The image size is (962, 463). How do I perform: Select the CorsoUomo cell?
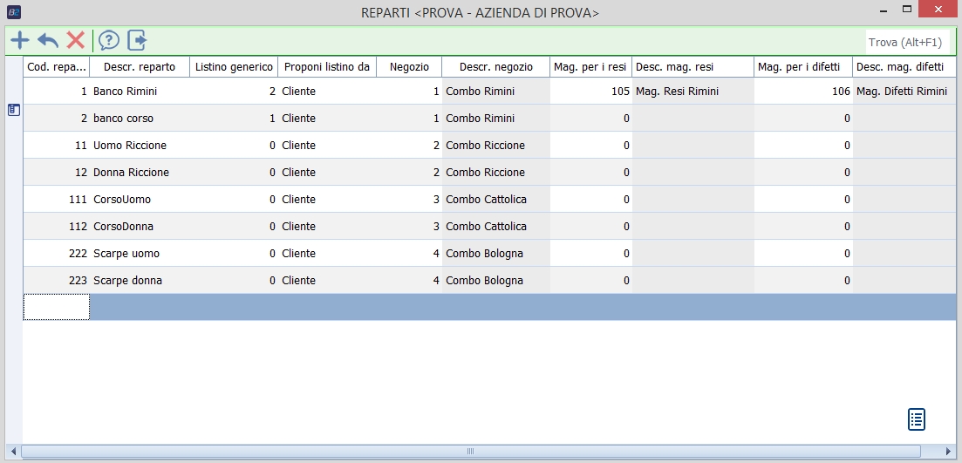(x=140, y=200)
